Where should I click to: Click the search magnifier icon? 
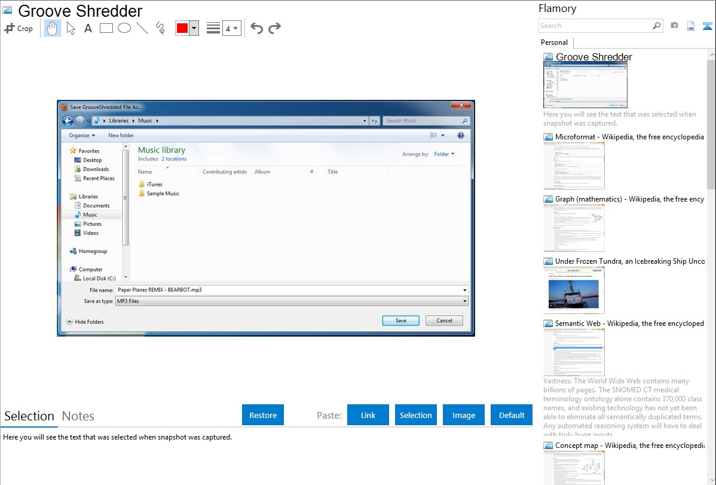coord(656,26)
